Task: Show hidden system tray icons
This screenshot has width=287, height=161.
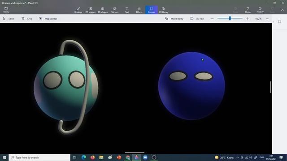Action: [238, 157]
